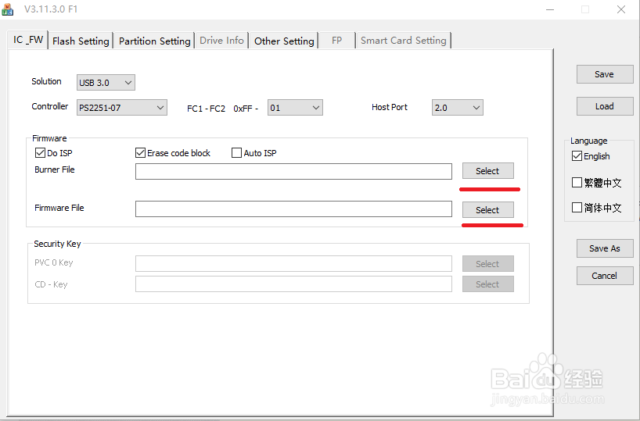
Task: Click Select next to PVC 0 Key
Action: [x=487, y=264]
